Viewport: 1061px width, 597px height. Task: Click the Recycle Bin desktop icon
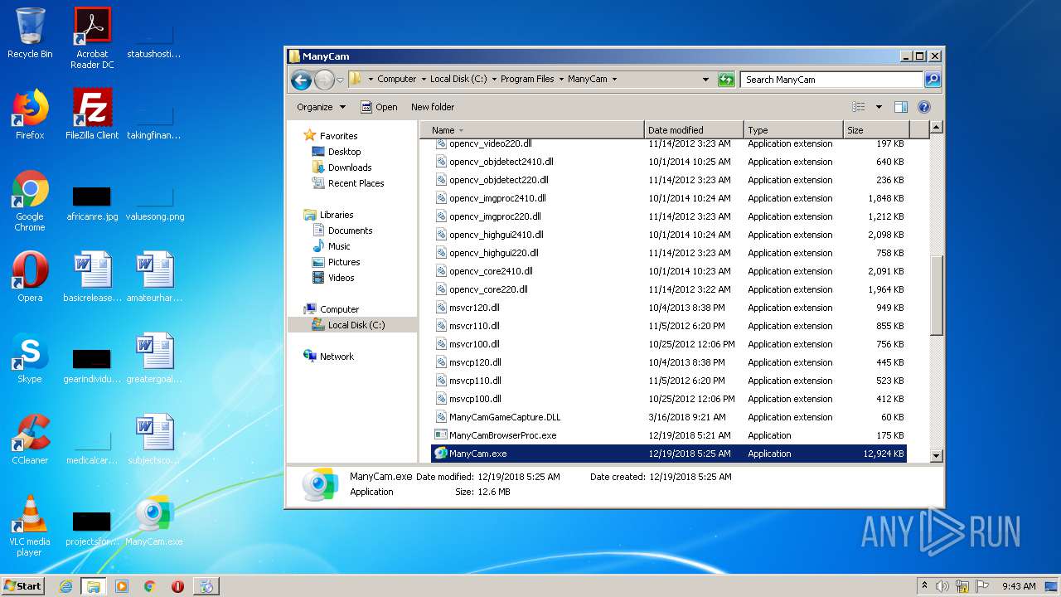tap(30, 33)
